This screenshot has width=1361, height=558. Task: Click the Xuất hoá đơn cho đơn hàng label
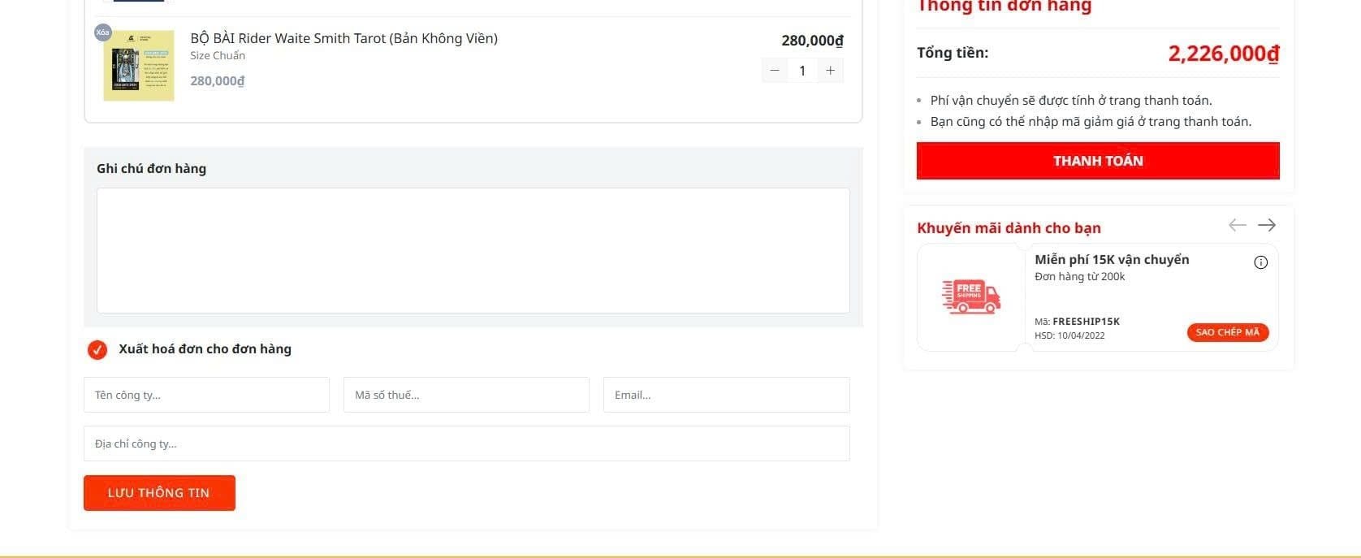click(x=205, y=349)
